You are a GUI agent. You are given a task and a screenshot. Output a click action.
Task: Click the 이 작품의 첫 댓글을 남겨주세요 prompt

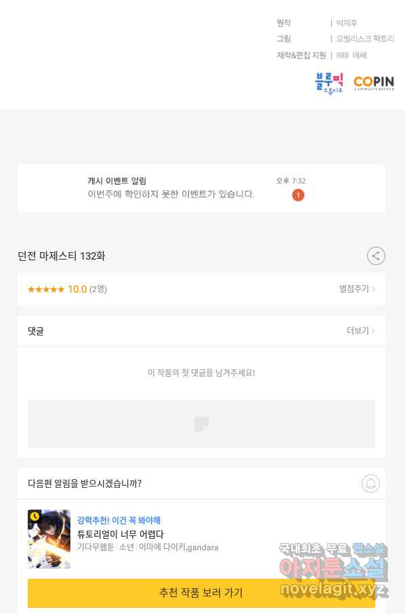coord(202,373)
